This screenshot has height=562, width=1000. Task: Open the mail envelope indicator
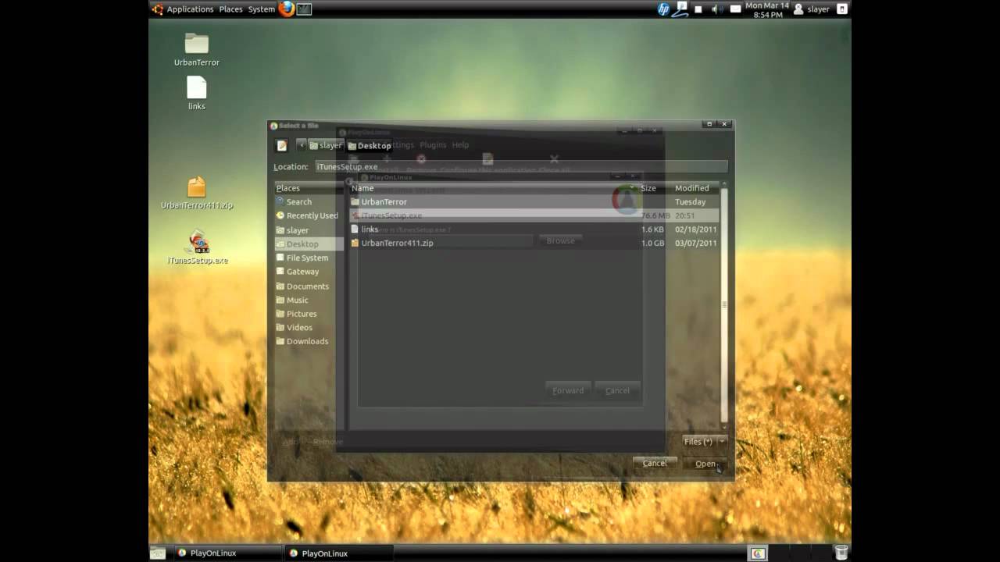pyautogui.click(x=735, y=9)
